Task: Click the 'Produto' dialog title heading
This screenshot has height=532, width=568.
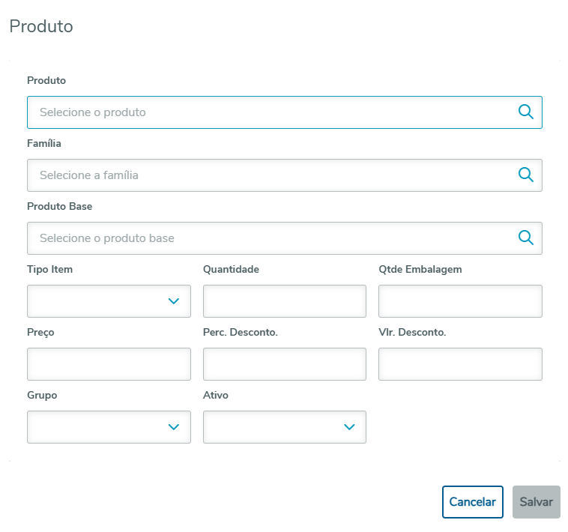Action: click(41, 27)
